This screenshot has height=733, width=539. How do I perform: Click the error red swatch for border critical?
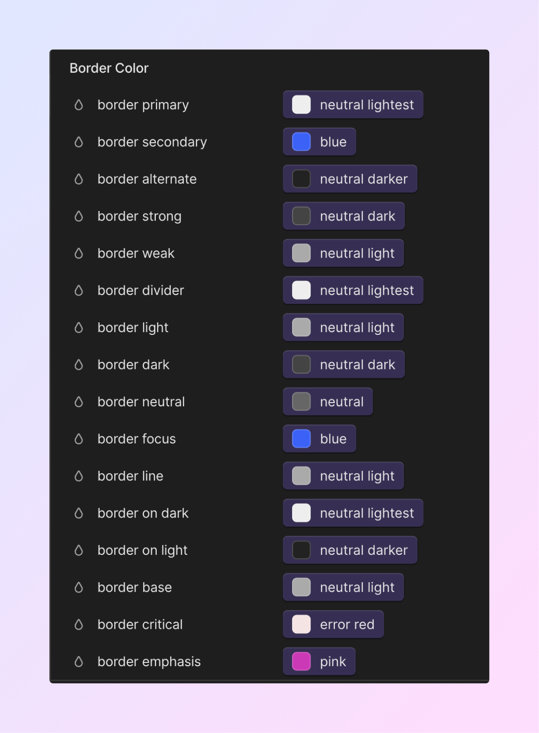(301, 624)
